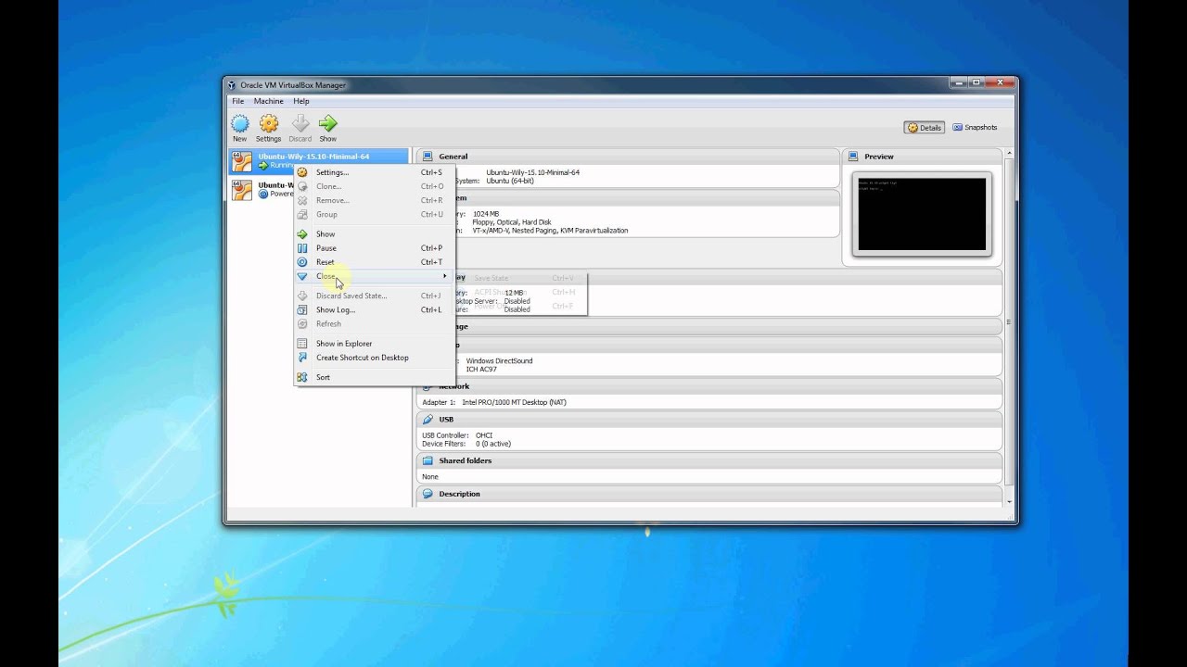Open the Machine menu
The image size is (1187, 667).
click(x=268, y=101)
